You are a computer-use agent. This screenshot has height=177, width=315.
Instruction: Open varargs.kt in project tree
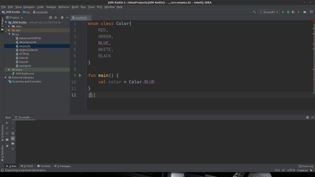click(23, 65)
